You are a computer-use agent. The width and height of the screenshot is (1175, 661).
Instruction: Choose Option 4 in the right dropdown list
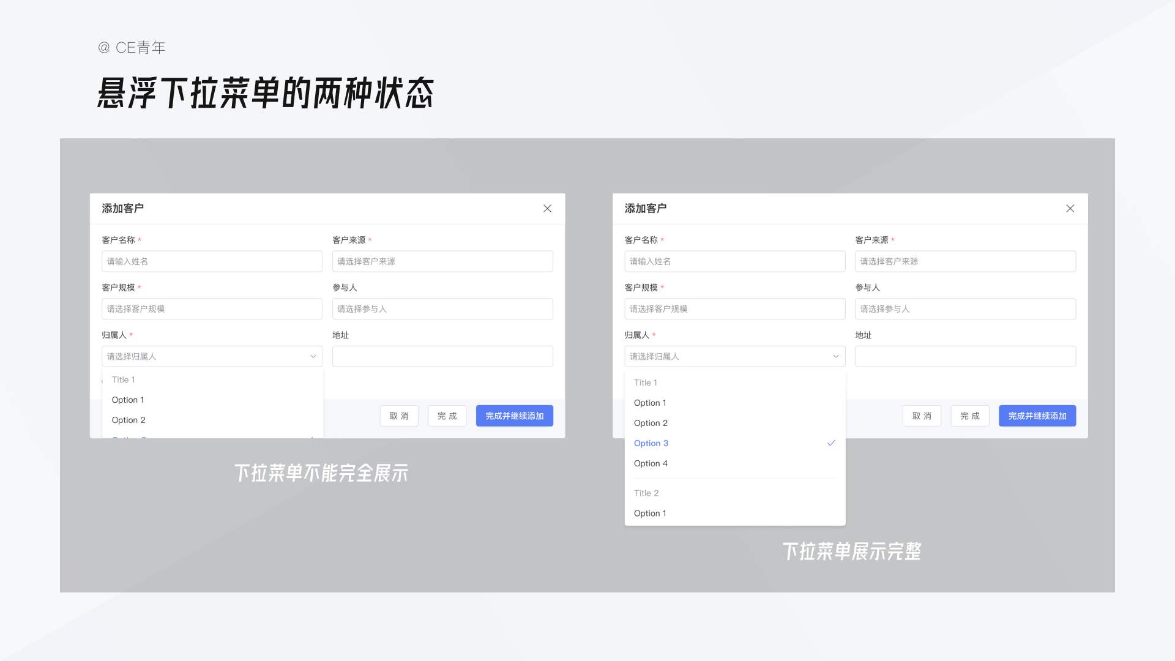(651, 463)
